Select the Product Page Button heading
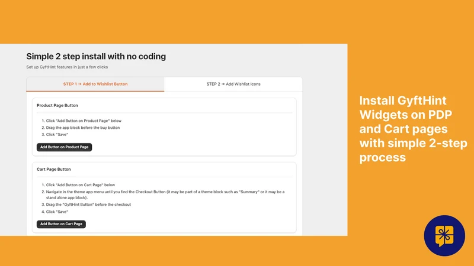This screenshot has width=474, height=266. [x=57, y=106]
